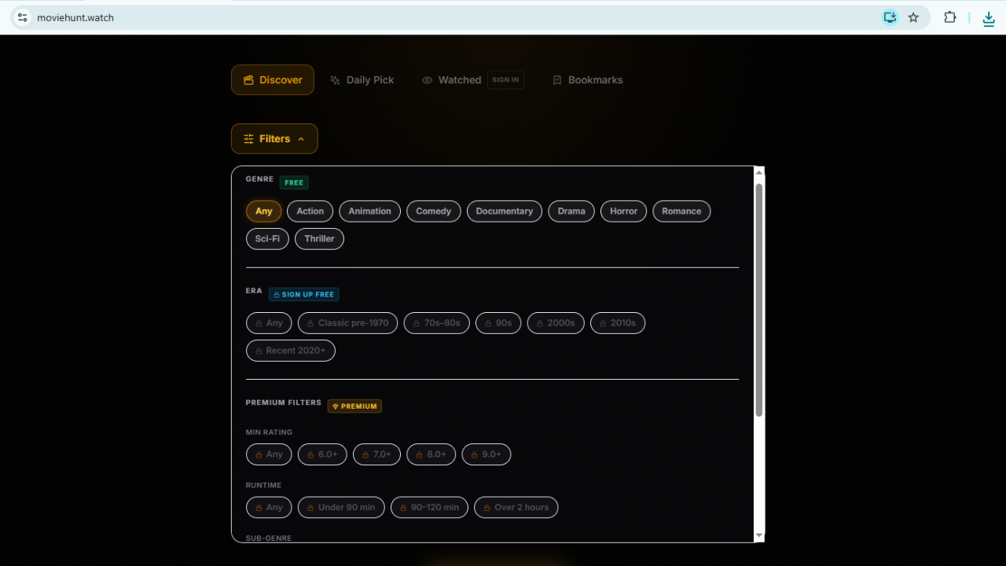Click the scrollbar up arrow in filter panel
The height and width of the screenshot is (566, 1006).
pyautogui.click(x=759, y=173)
